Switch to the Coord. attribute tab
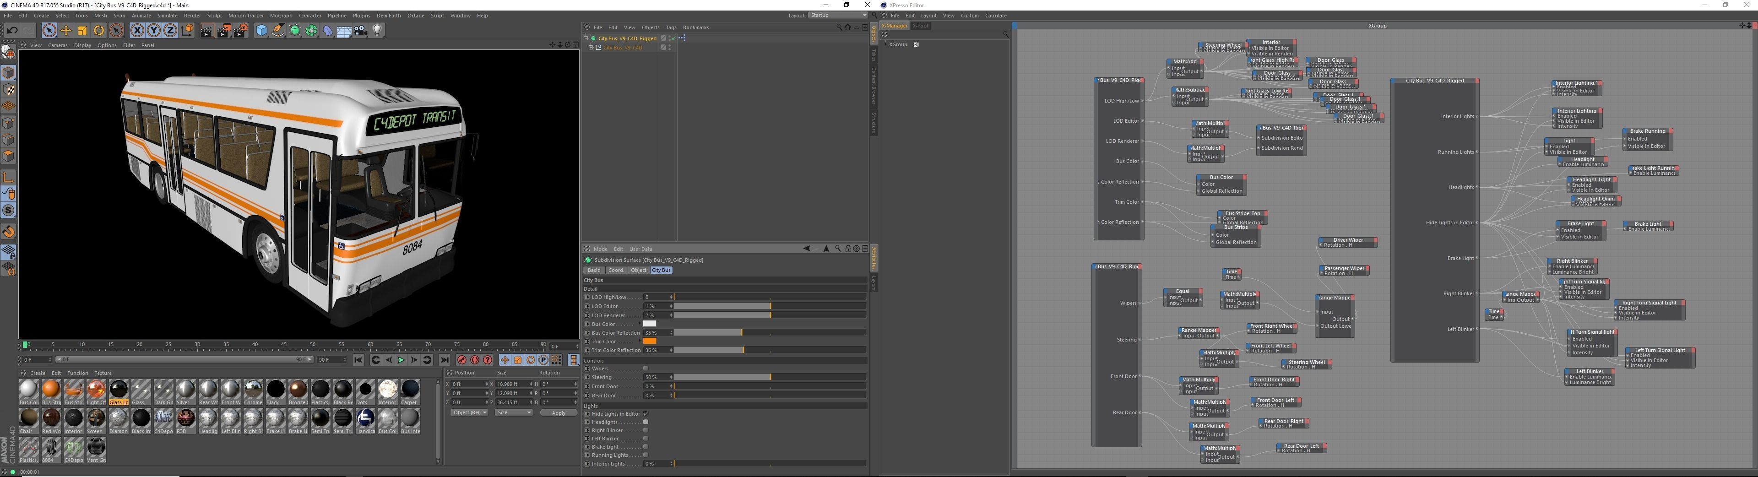This screenshot has width=1758, height=477. [x=616, y=270]
